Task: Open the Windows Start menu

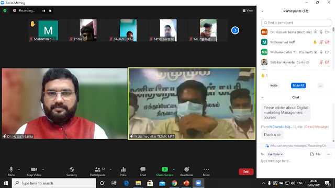Action: (6, 183)
